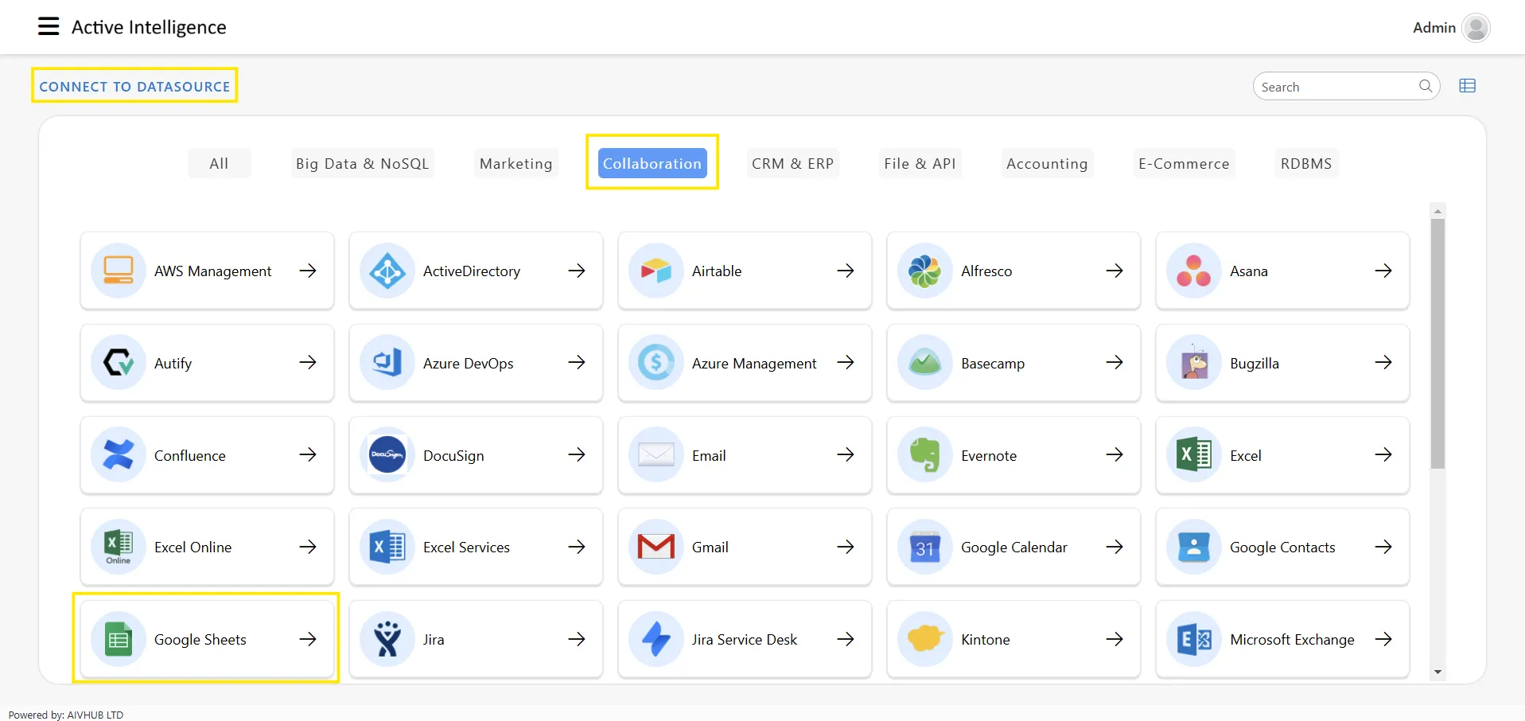Click the Email envelope icon
The width and height of the screenshot is (1525, 721).
[x=656, y=455]
